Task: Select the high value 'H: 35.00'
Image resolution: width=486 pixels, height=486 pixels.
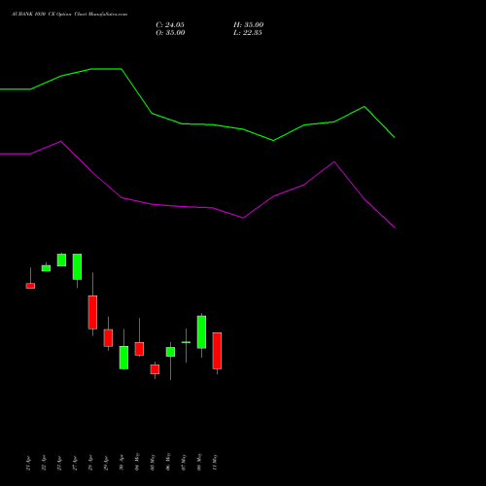Action: [x=249, y=25]
